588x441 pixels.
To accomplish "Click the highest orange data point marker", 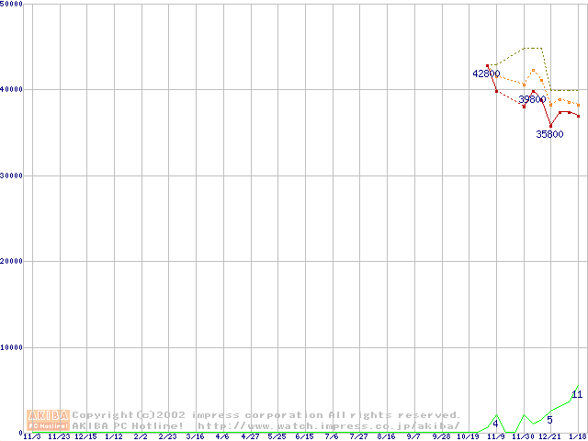I will pos(533,70).
